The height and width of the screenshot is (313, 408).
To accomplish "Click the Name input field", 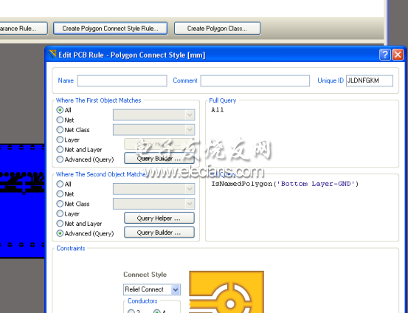I will click(122, 80).
